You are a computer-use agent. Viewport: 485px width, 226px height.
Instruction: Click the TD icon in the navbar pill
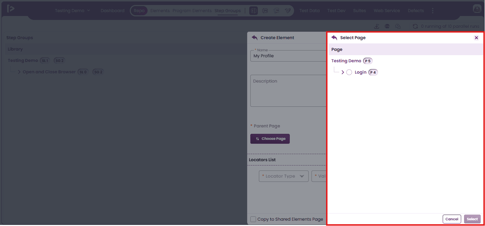click(276, 11)
